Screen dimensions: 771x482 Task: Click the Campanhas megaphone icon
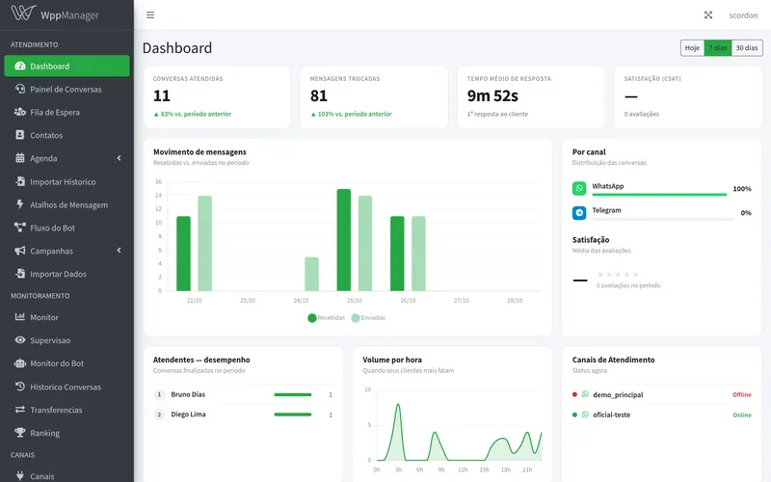[x=20, y=251]
